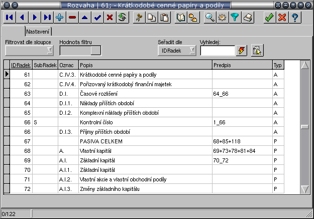Confirm with the green checkmark button
Viewport: 314px width, 219px height.
point(269,17)
